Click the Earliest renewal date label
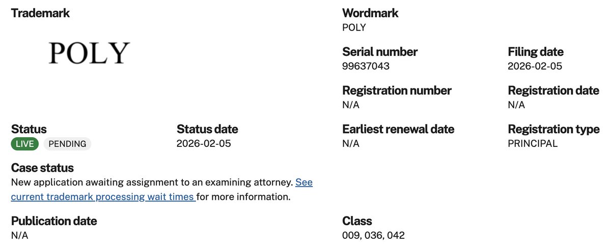 pos(398,129)
